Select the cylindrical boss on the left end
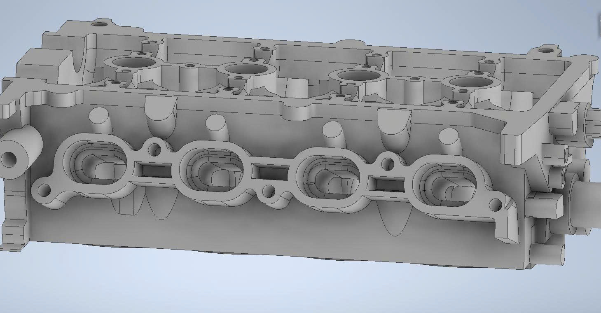Viewport: 601px width, 313px height. click(19, 152)
